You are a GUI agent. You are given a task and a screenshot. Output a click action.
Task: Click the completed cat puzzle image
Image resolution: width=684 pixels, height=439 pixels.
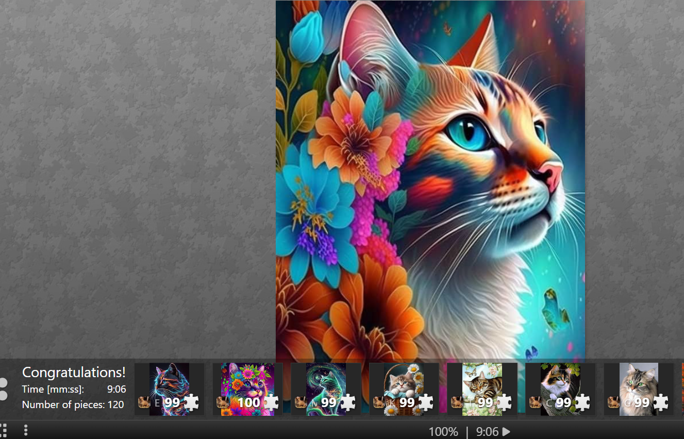pyautogui.click(x=430, y=179)
